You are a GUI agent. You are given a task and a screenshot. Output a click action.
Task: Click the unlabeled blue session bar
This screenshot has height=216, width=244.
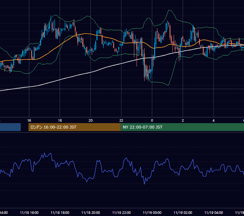click(10, 127)
